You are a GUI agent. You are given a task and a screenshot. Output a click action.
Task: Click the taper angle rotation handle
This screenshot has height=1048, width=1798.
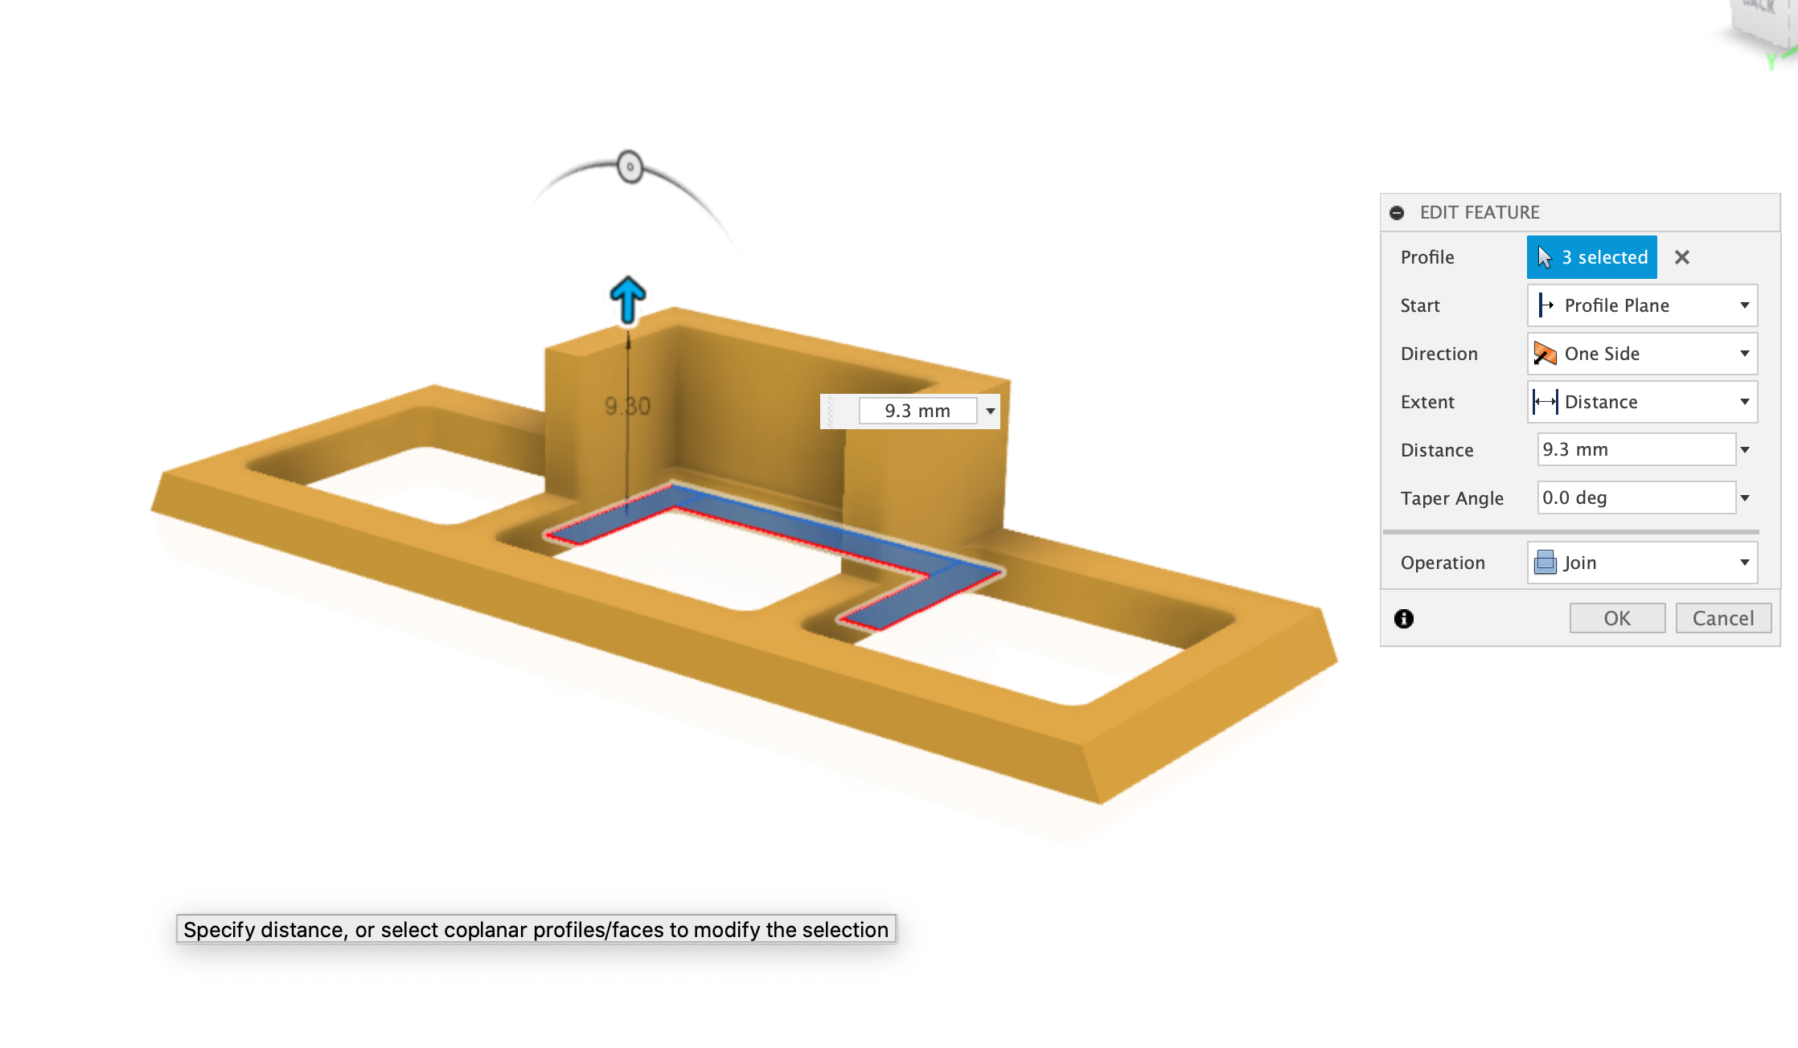[x=630, y=167]
